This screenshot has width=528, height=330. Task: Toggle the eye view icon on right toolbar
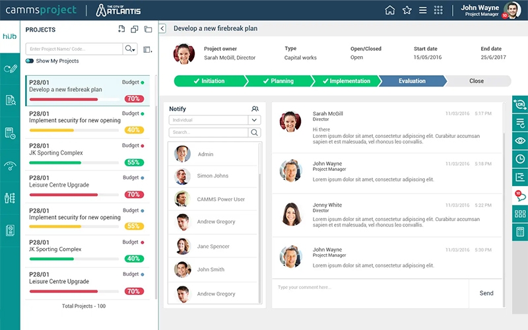coord(520,141)
